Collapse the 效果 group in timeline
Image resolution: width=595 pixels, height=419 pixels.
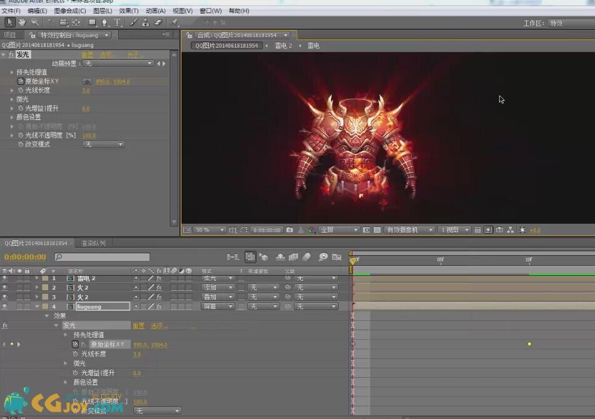(x=47, y=316)
